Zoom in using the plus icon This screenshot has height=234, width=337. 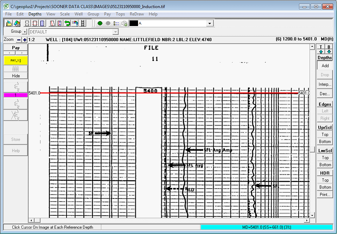(24, 40)
